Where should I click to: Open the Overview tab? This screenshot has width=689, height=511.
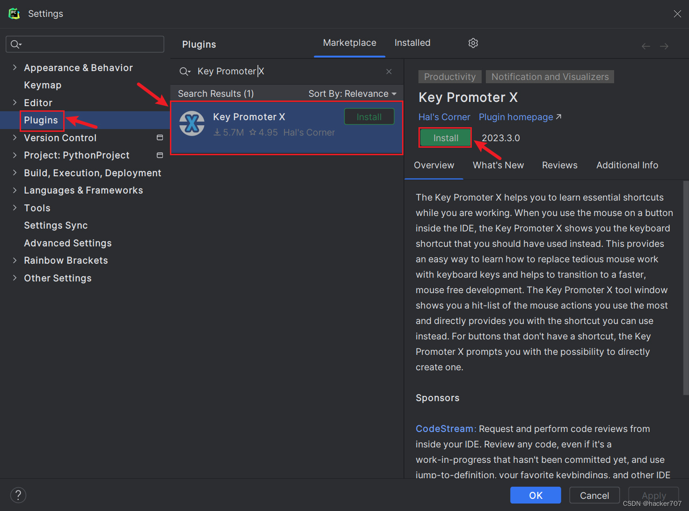(x=434, y=165)
